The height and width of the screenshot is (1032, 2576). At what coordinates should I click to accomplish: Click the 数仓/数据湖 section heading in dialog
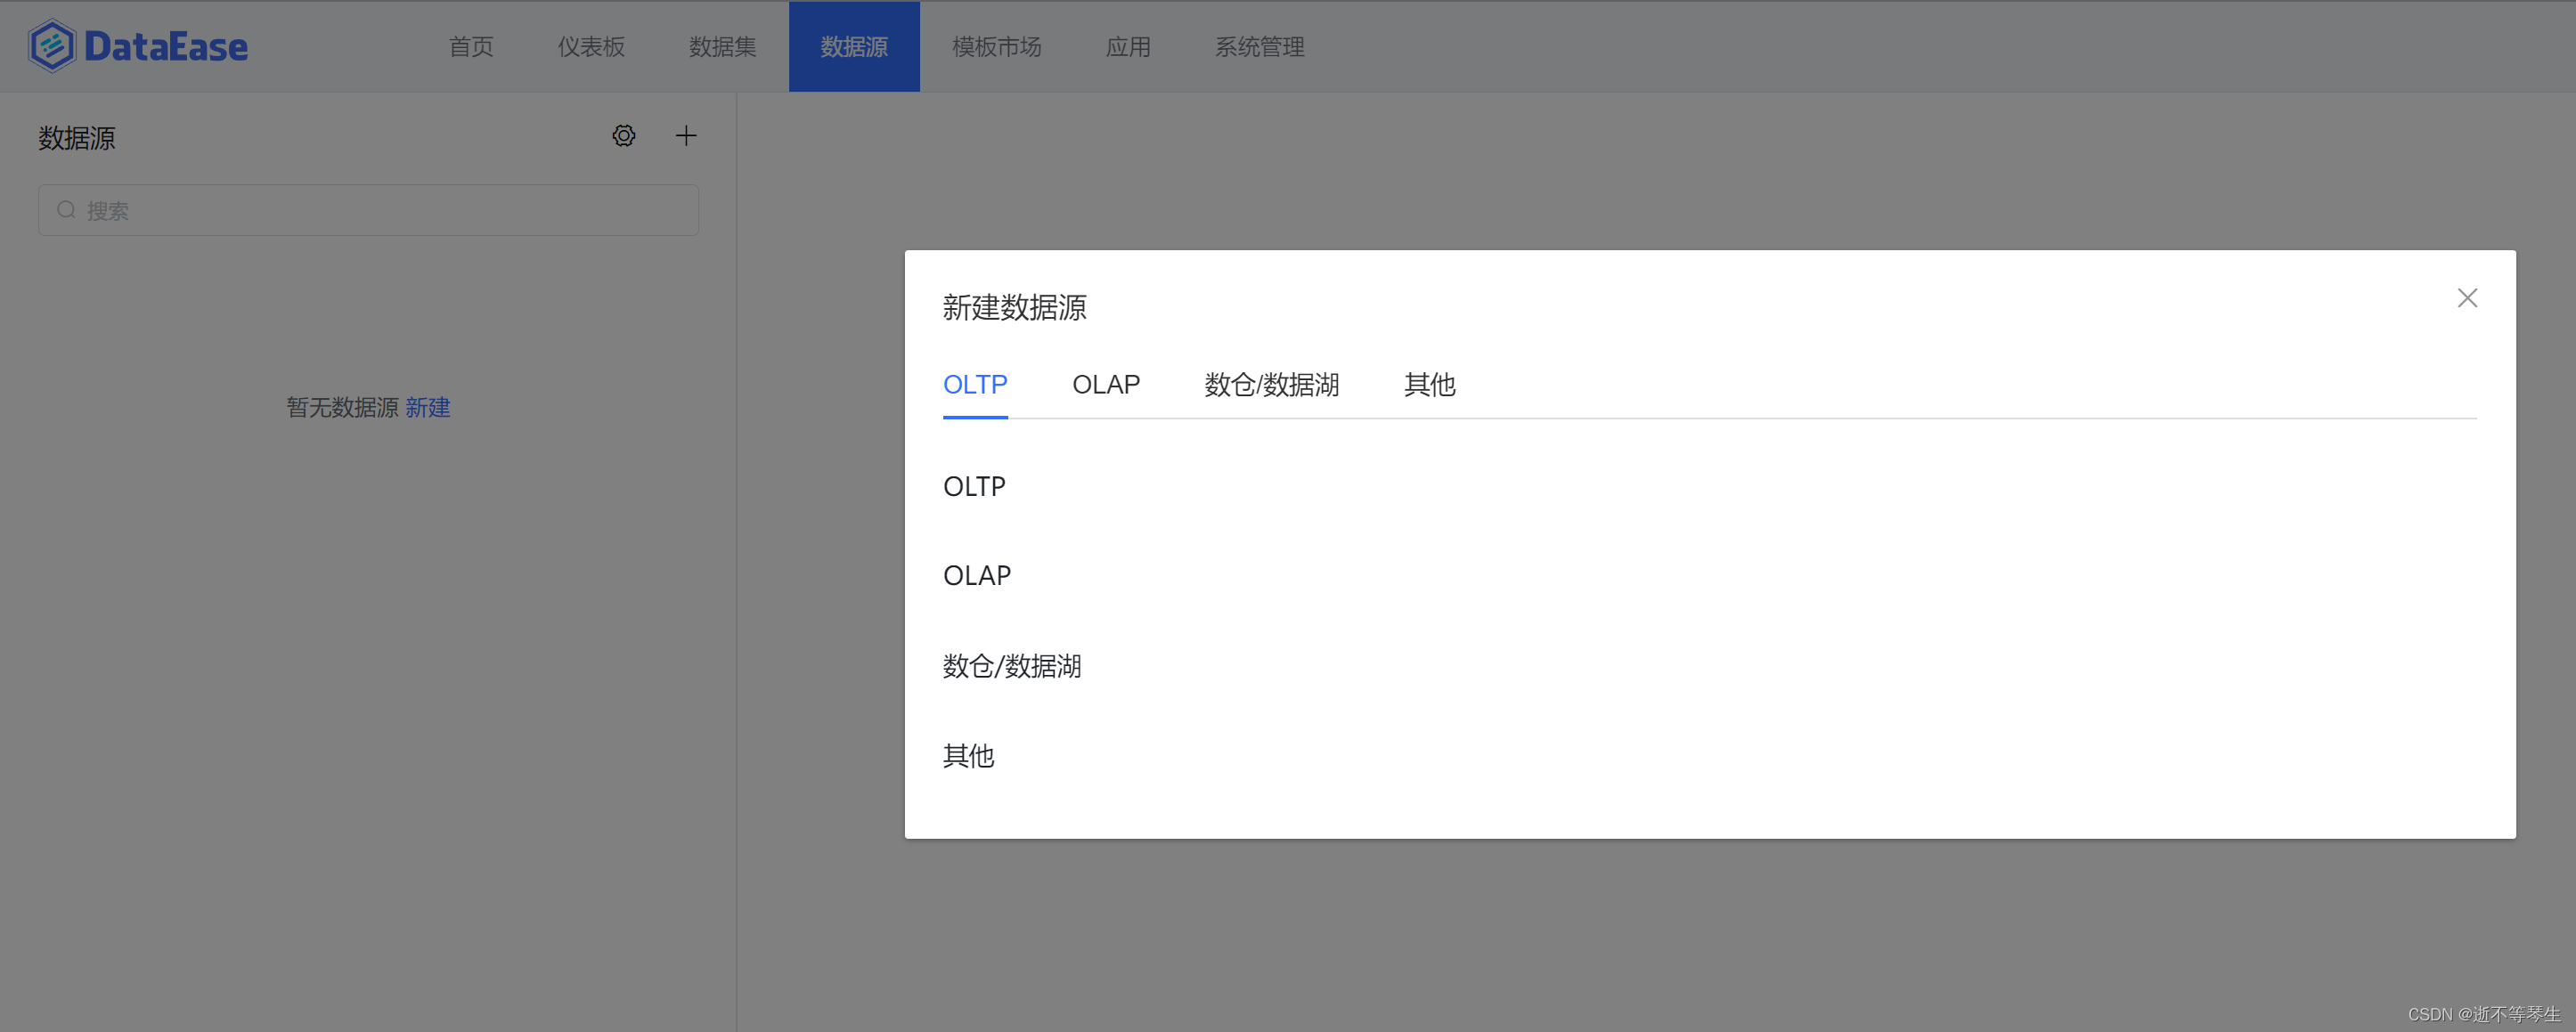pyautogui.click(x=1012, y=666)
